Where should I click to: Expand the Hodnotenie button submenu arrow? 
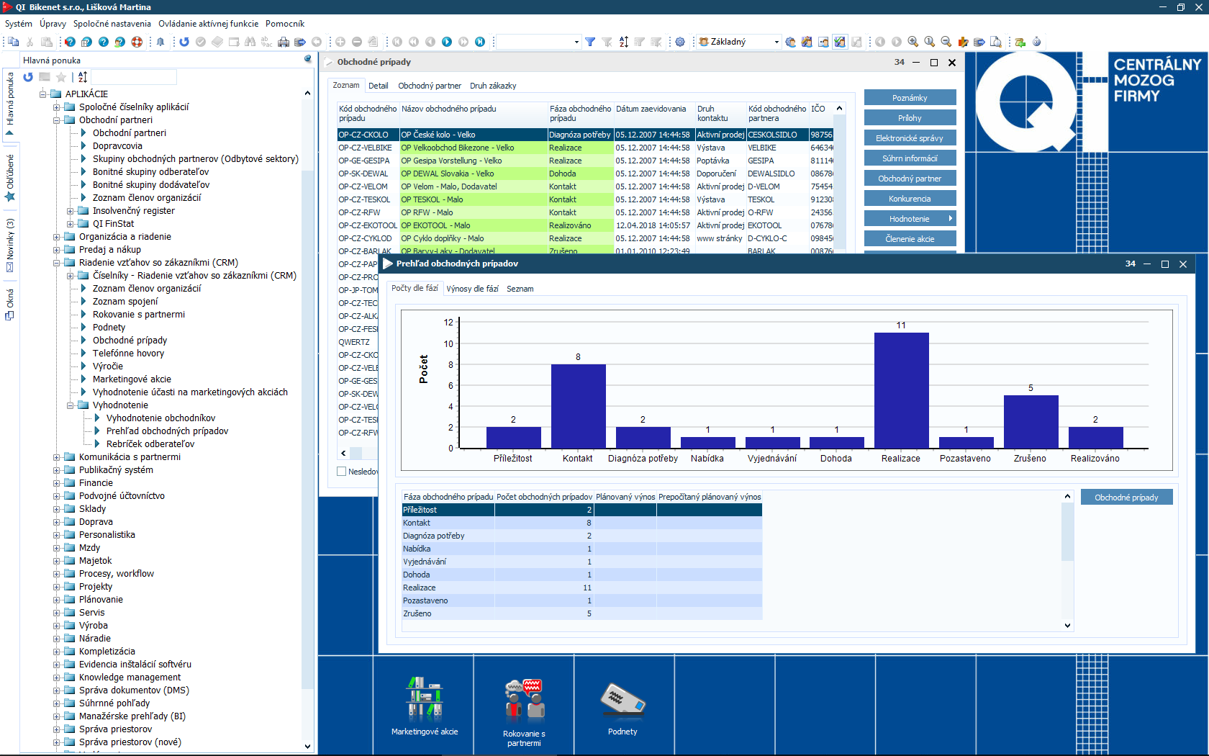(950, 219)
